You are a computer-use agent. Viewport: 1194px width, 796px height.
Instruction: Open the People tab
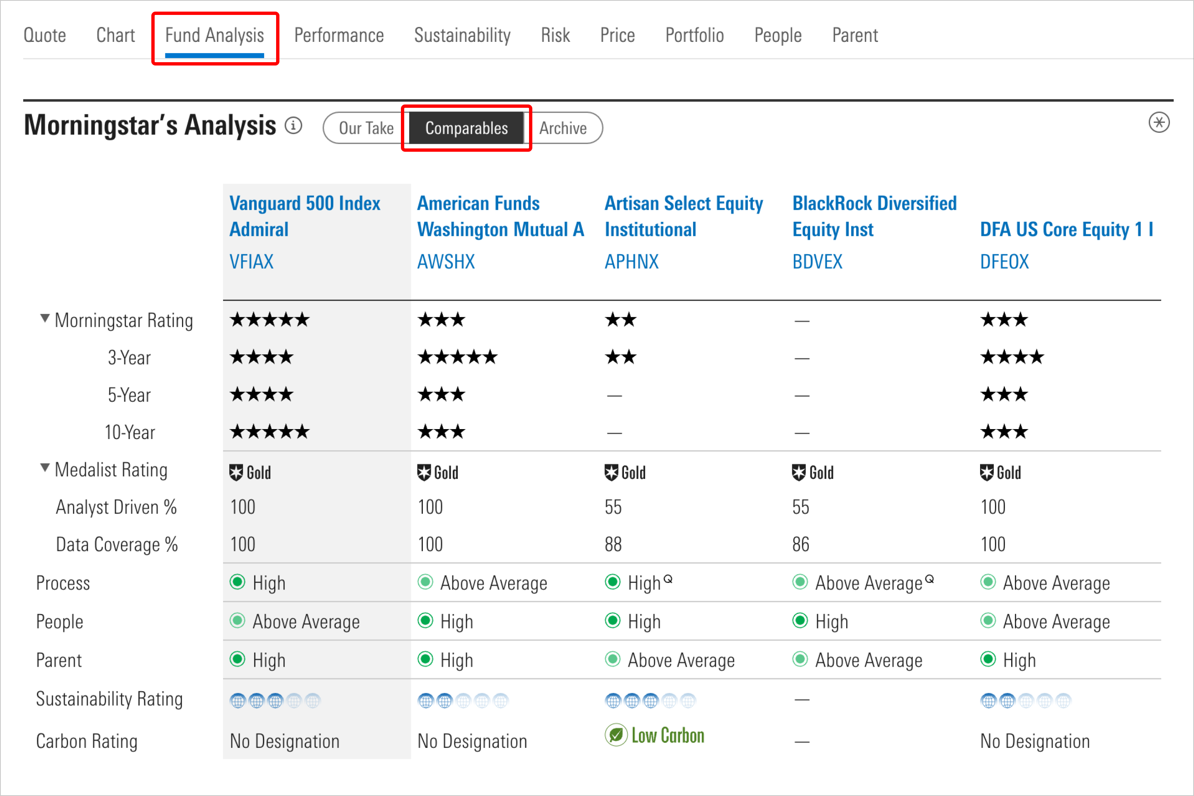click(x=778, y=36)
